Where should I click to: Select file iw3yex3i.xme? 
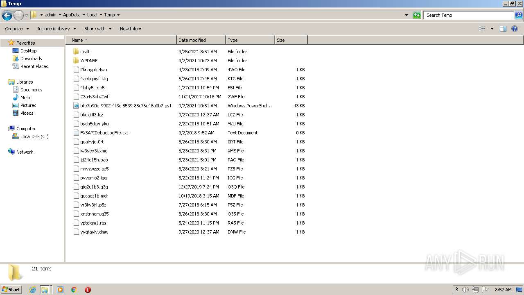pyautogui.click(x=94, y=151)
